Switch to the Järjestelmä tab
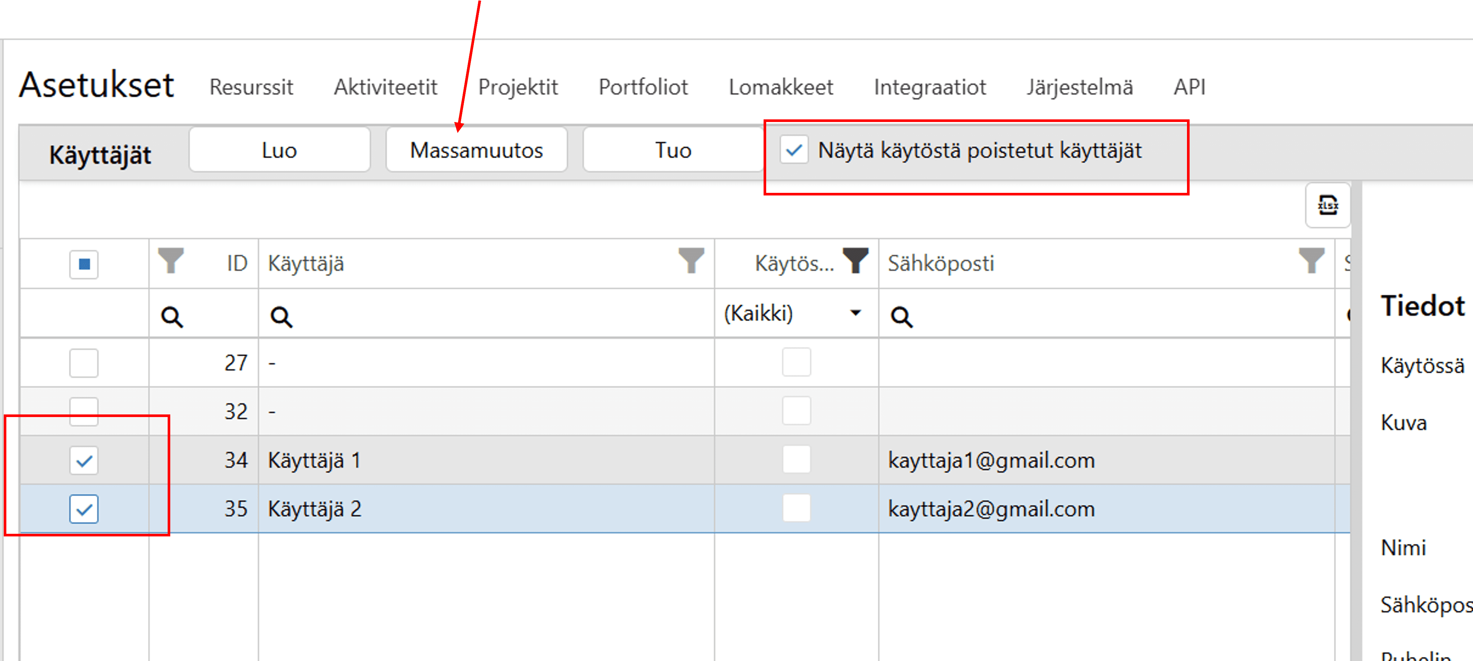This screenshot has width=1473, height=661. coord(1079,87)
